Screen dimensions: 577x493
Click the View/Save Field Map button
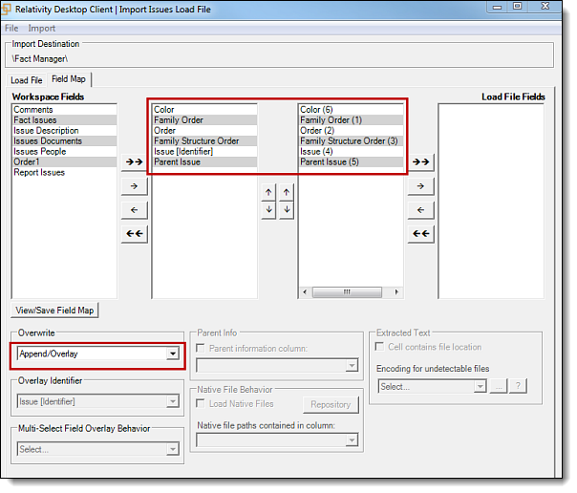[56, 310]
